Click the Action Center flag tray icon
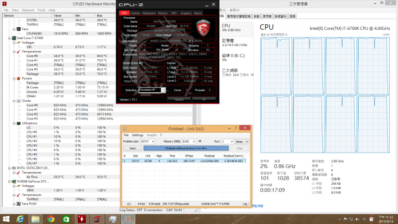The image size is (398, 224). click(x=345, y=219)
